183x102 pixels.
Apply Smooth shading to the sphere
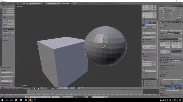[5, 33]
